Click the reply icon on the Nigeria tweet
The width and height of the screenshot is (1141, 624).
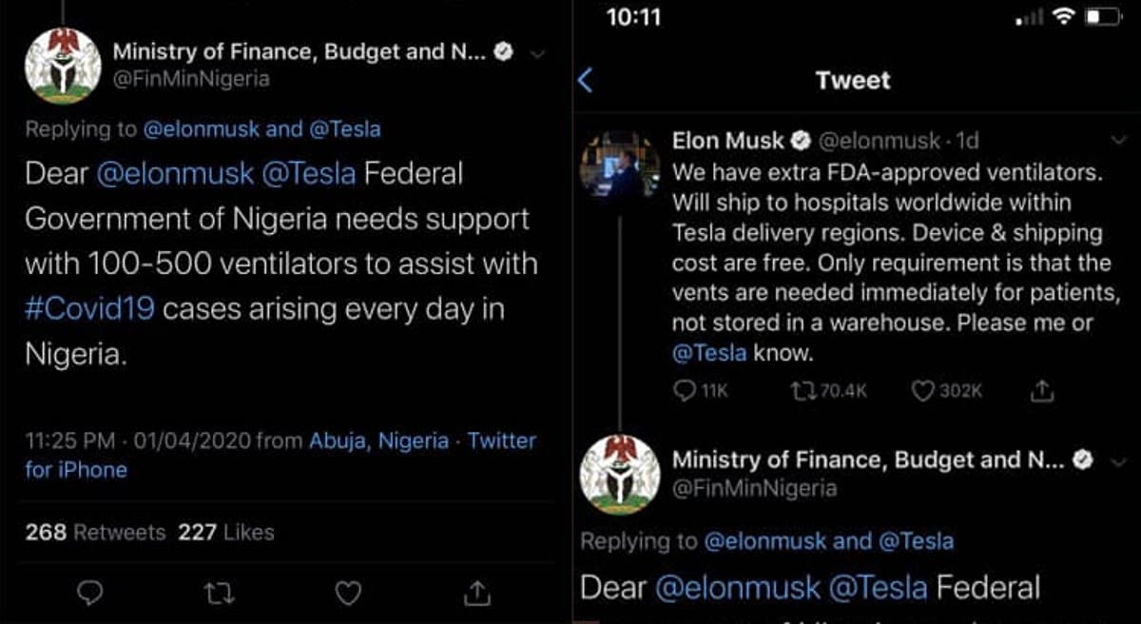tap(90, 592)
